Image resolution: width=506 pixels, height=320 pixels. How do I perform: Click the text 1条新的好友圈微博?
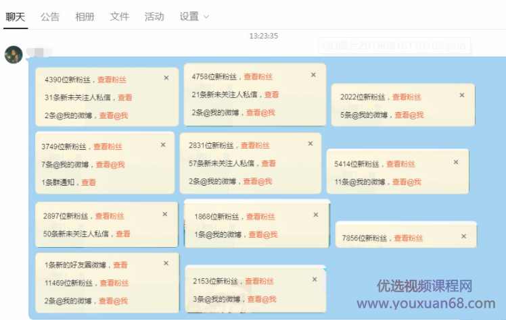point(76,265)
